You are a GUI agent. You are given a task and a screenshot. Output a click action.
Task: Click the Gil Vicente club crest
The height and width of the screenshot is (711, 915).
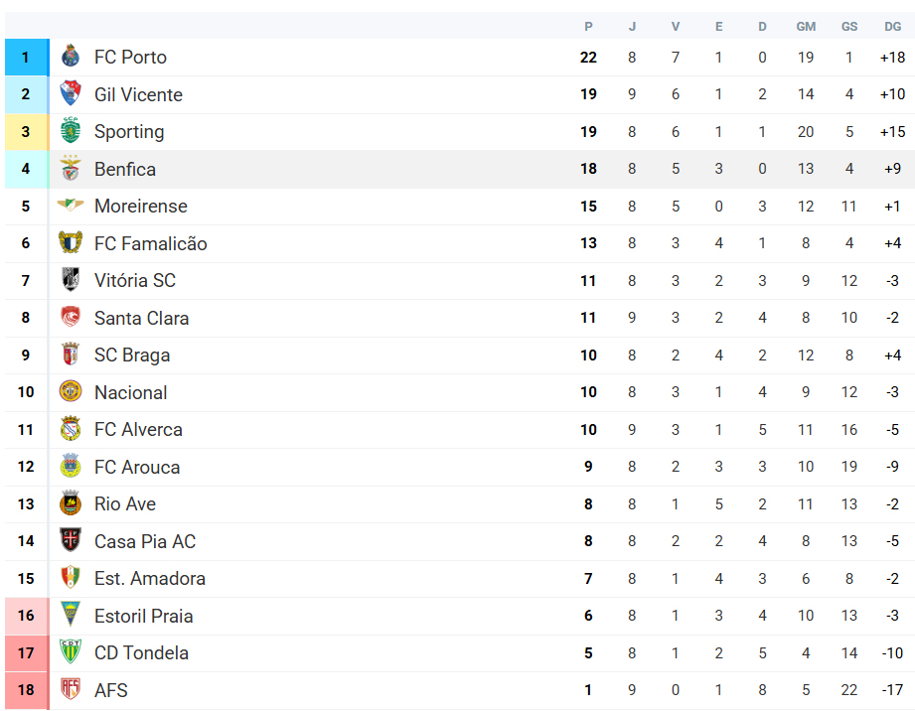[71, 94]
